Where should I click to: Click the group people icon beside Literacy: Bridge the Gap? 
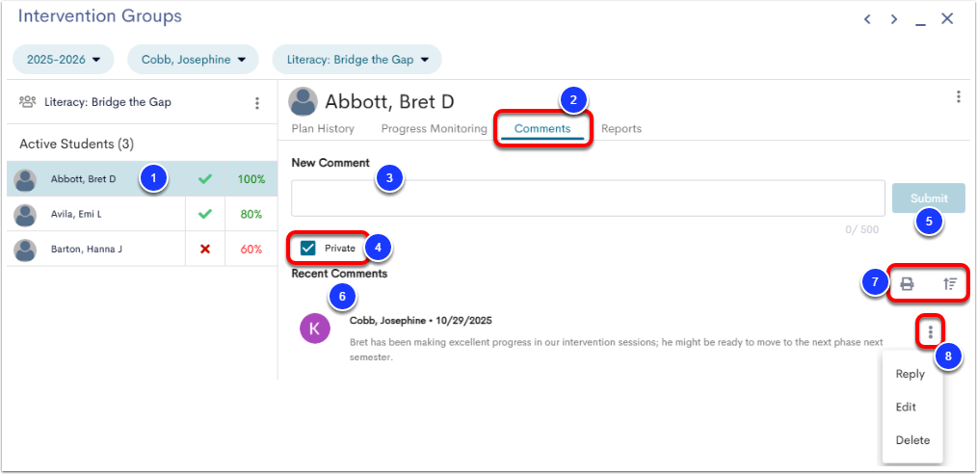[x=28, y=101]
